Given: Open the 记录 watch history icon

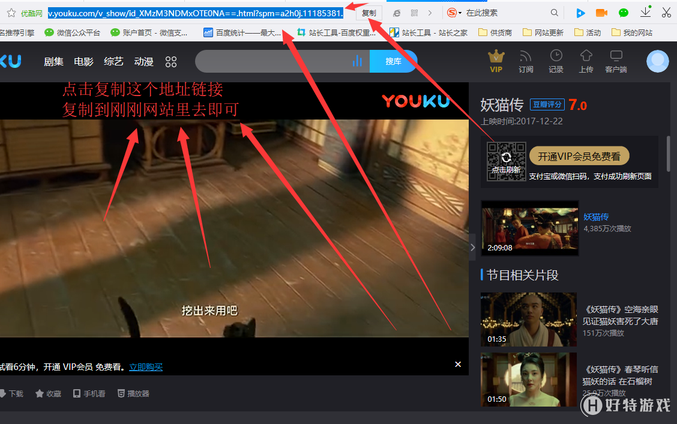Looking at the screenshot, I should 556,61.
